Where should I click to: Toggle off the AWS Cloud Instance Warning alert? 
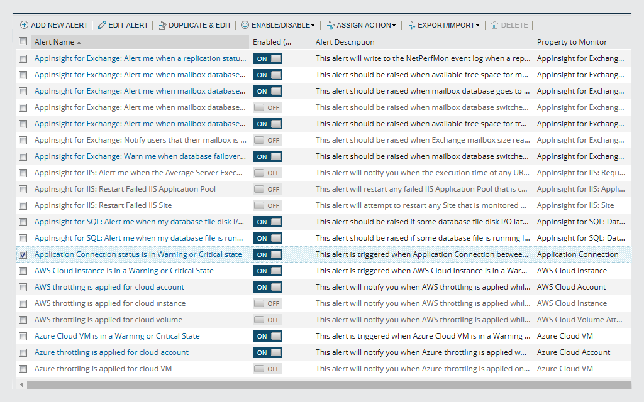pyautogui.click(x=267, y=271)
